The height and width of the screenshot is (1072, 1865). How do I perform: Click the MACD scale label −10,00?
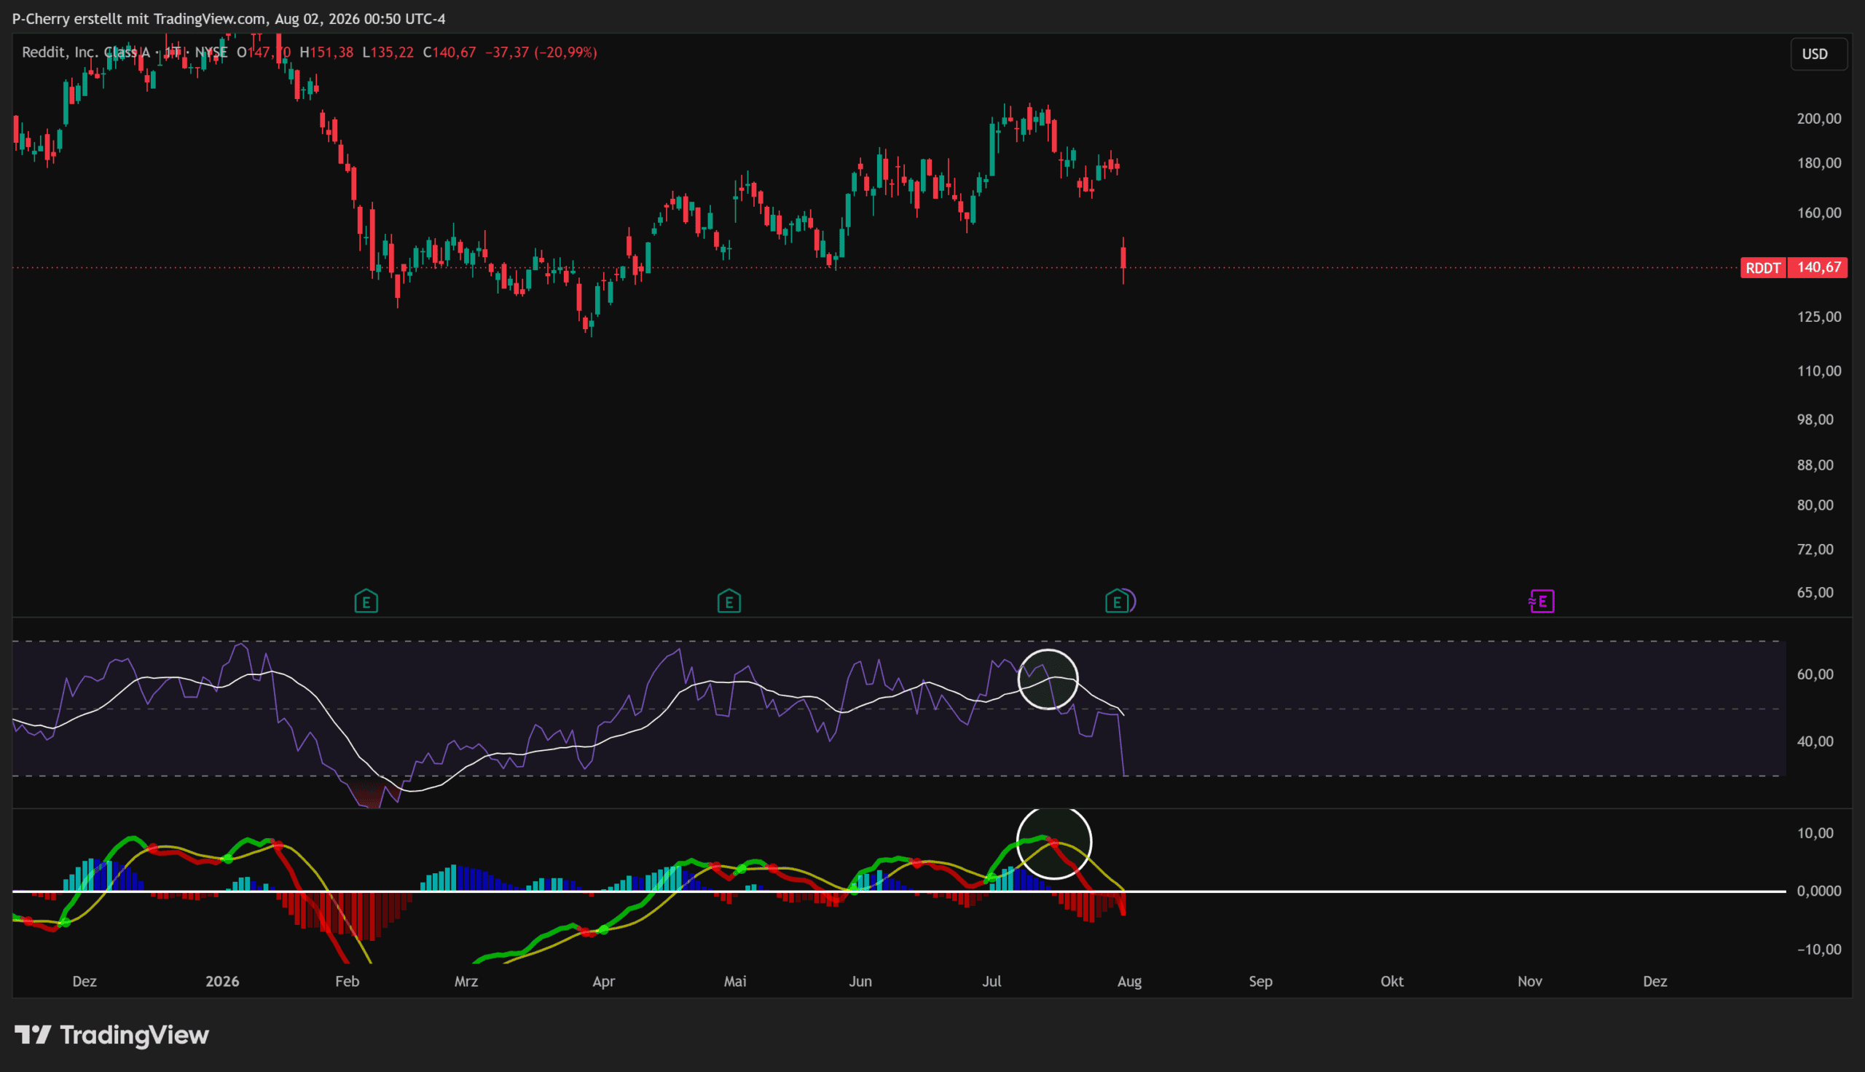[x=1818, y=950]
